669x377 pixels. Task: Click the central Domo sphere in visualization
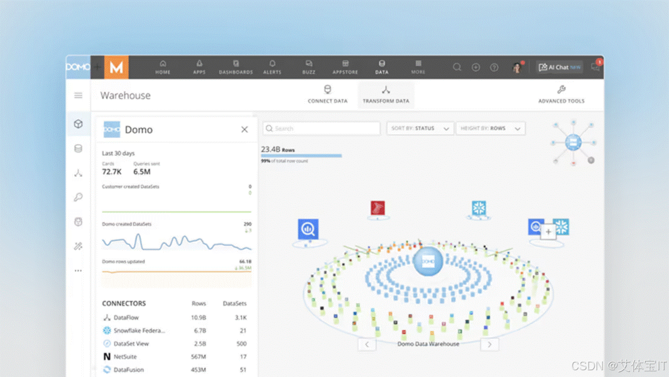coord(428,261)
